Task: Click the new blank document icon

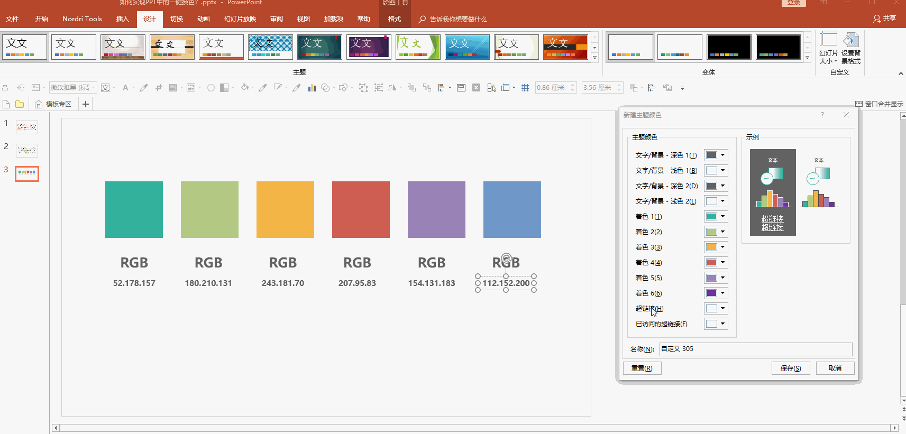Action: click(6, 104)
